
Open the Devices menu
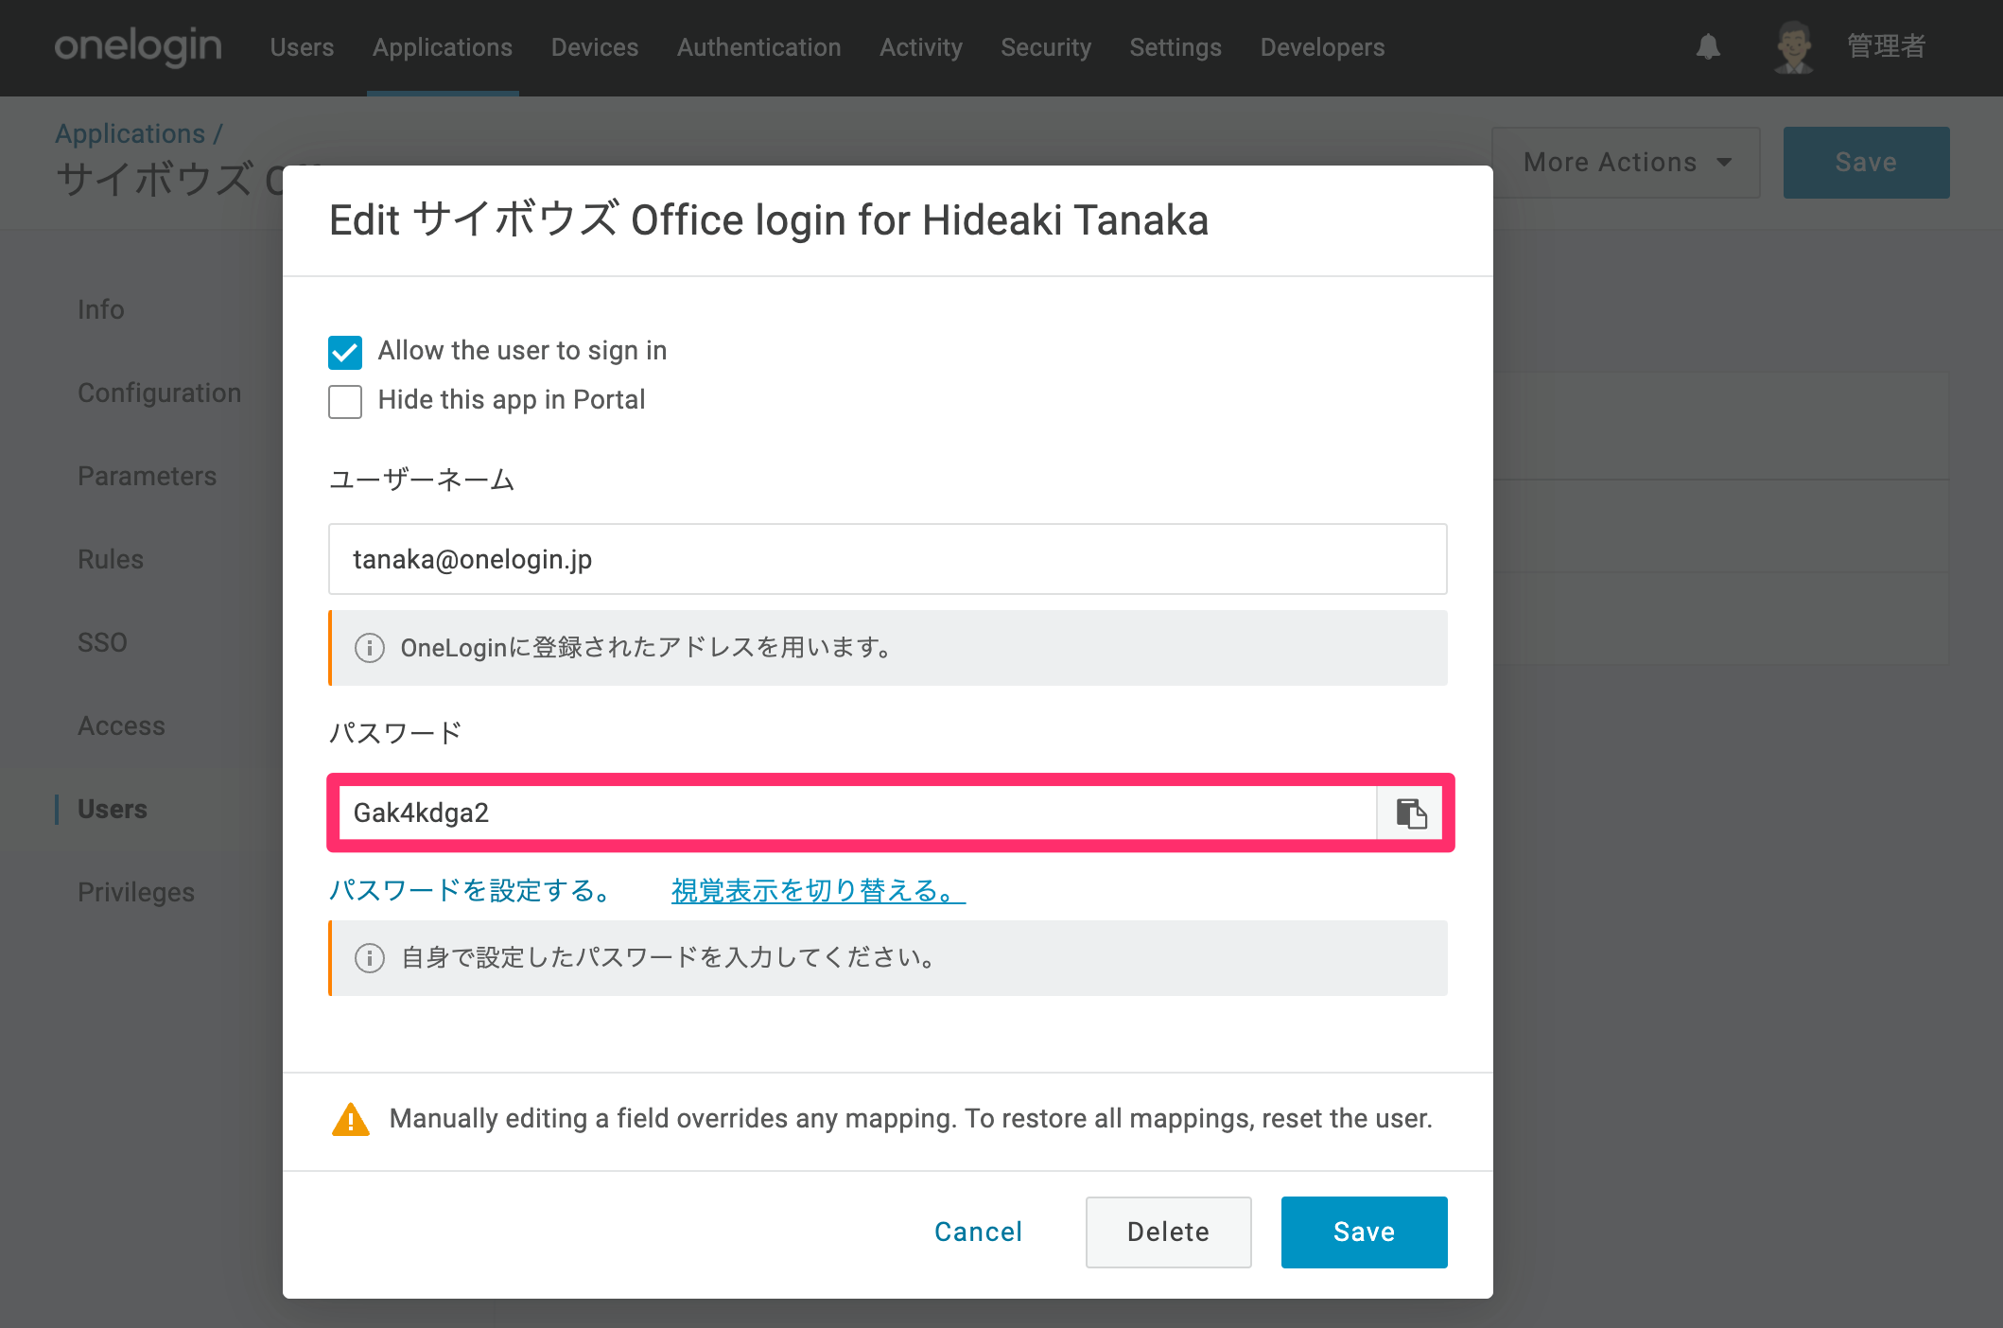(595, 47)
